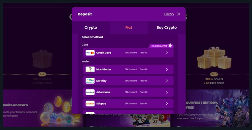Switch to the Crypto tab
Image resolution: width=252 pixels, height=130 pixels.
(x=91, y=27)
